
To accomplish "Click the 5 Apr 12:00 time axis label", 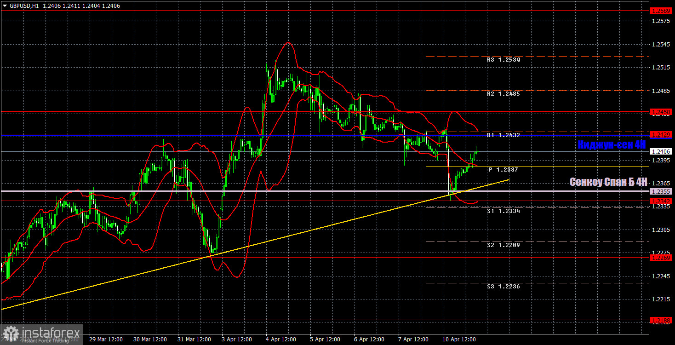I will click(326, 339).
